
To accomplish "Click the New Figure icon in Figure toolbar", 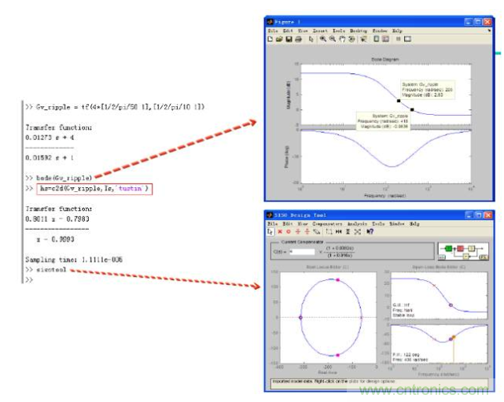I will pos(270,38).
